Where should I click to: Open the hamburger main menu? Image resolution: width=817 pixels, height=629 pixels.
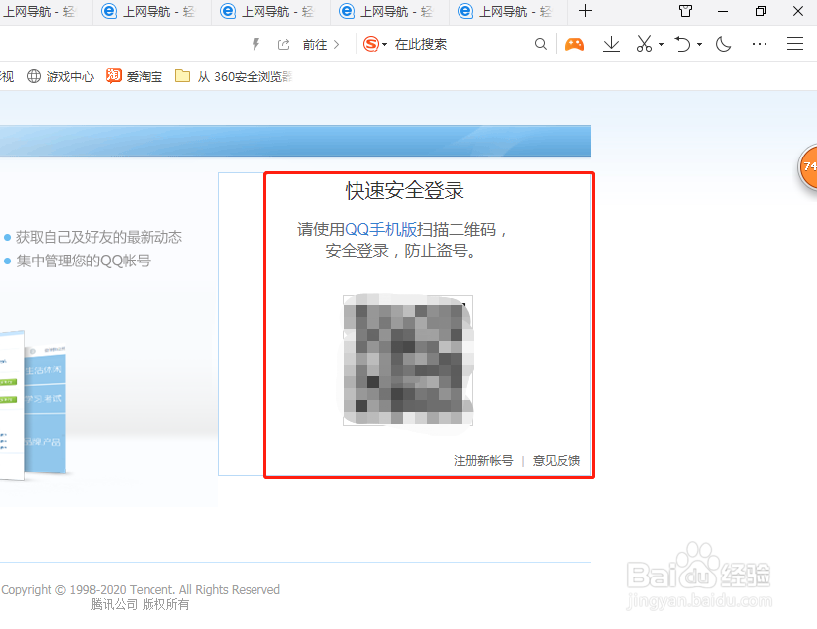point(794,44)
